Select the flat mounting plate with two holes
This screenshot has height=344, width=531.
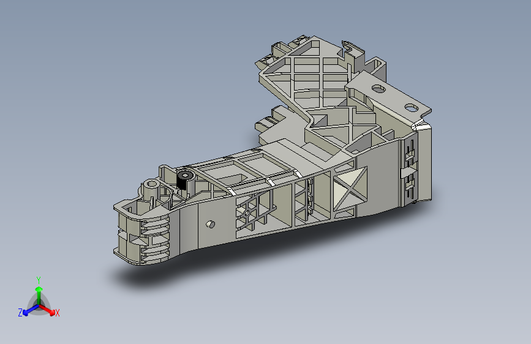point(388,98)
